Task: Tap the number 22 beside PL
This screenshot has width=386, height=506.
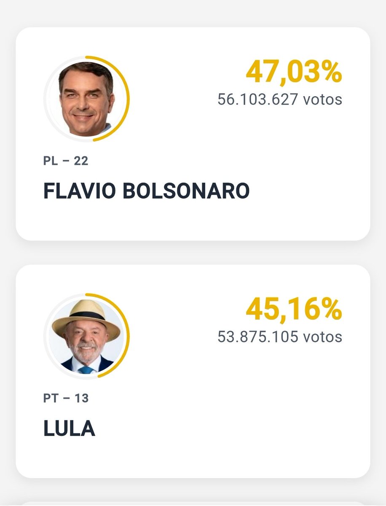Action: click(81, 161)
